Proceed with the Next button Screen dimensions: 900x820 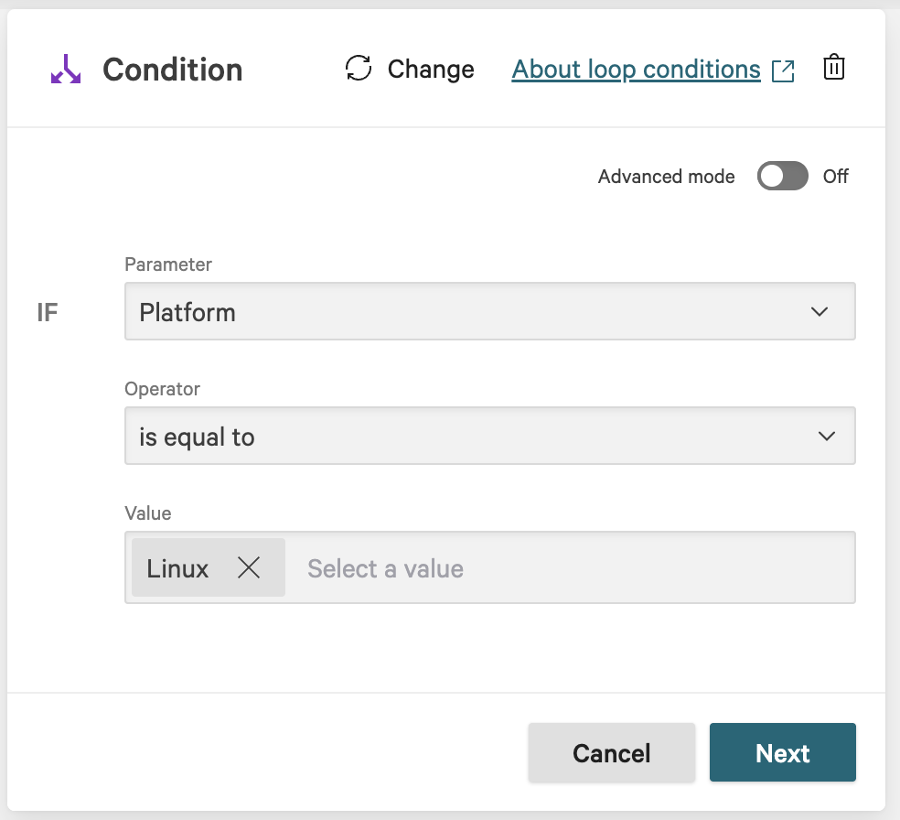[782, 752]
